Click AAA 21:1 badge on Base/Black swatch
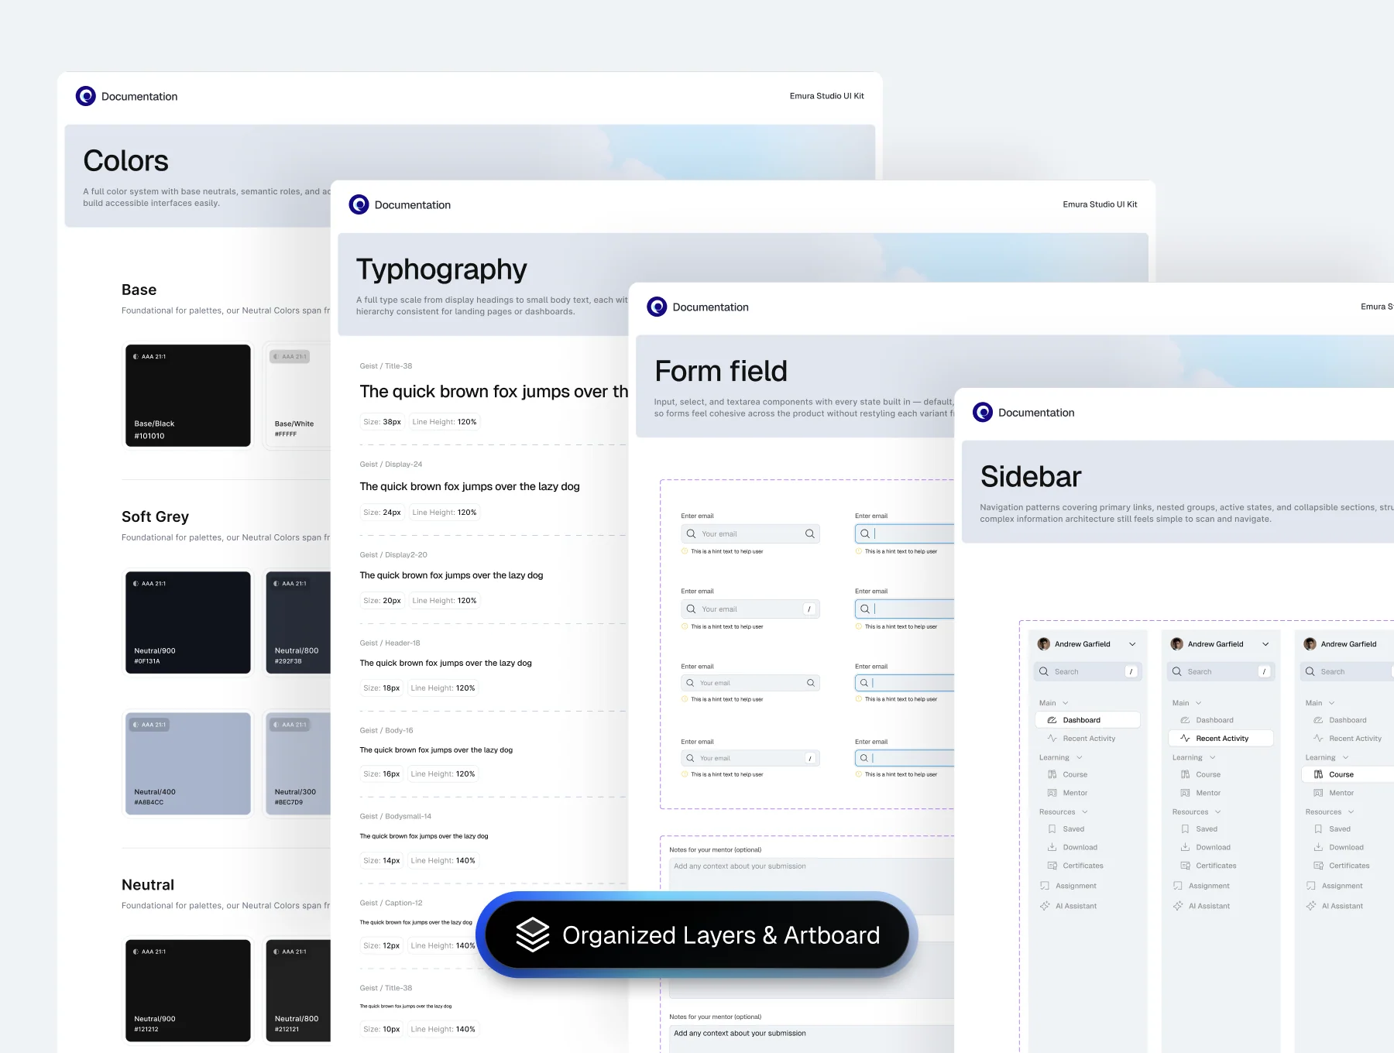The width and height of the screenshot is (1394, 1053). pos(149,357)
